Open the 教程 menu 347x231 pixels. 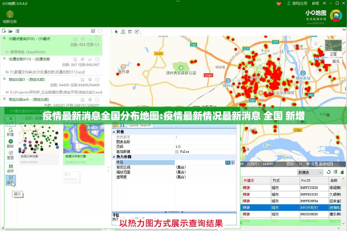tap(315, 3)
